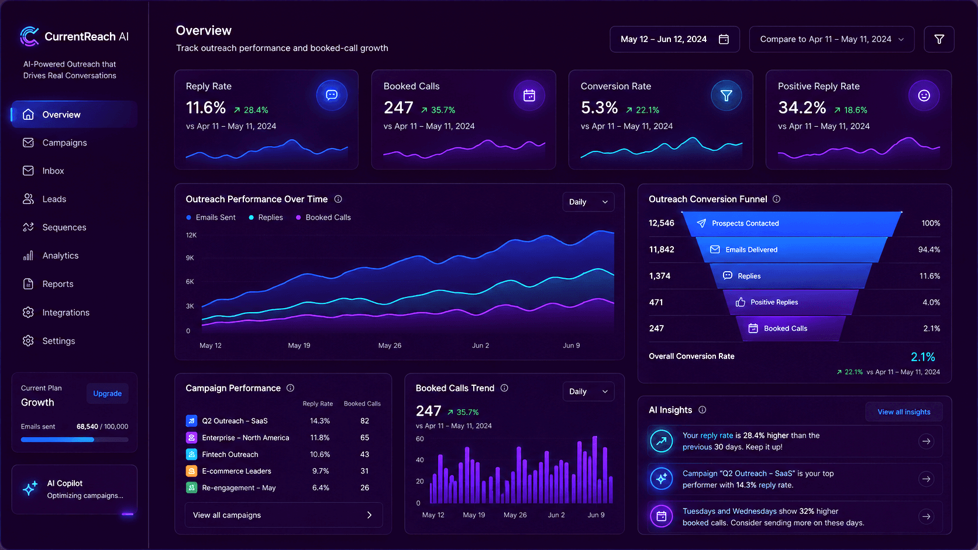Screen dimensions: 978x550
Task: Click the E-commerce Leaders campaign icon
Action: (x=191, y=471)
